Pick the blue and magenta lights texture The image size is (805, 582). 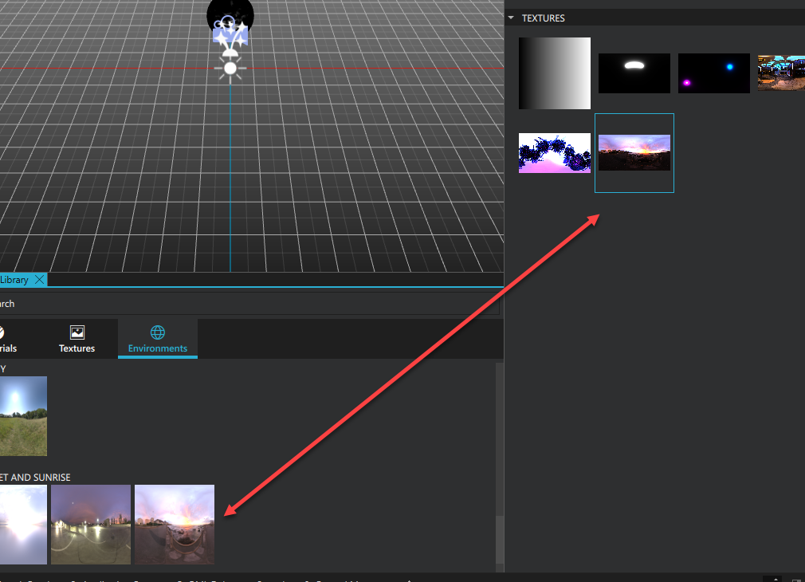(713, 73)
